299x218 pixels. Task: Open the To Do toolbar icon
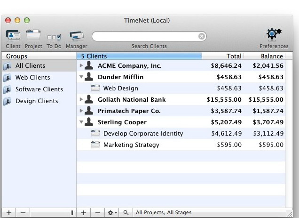(x=54, y=37)
